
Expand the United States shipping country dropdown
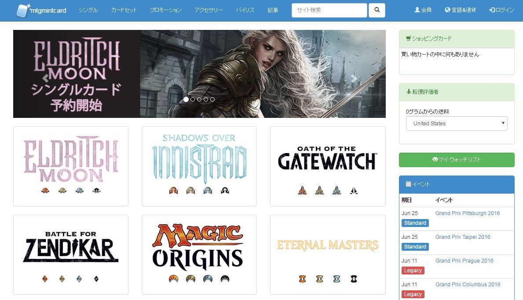click(x=457, y=124)
